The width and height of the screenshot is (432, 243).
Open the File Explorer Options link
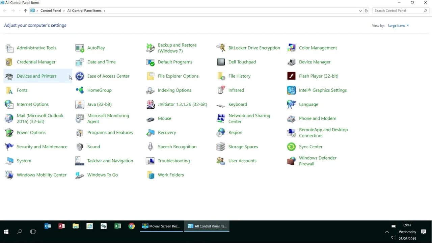pos(178,76)
